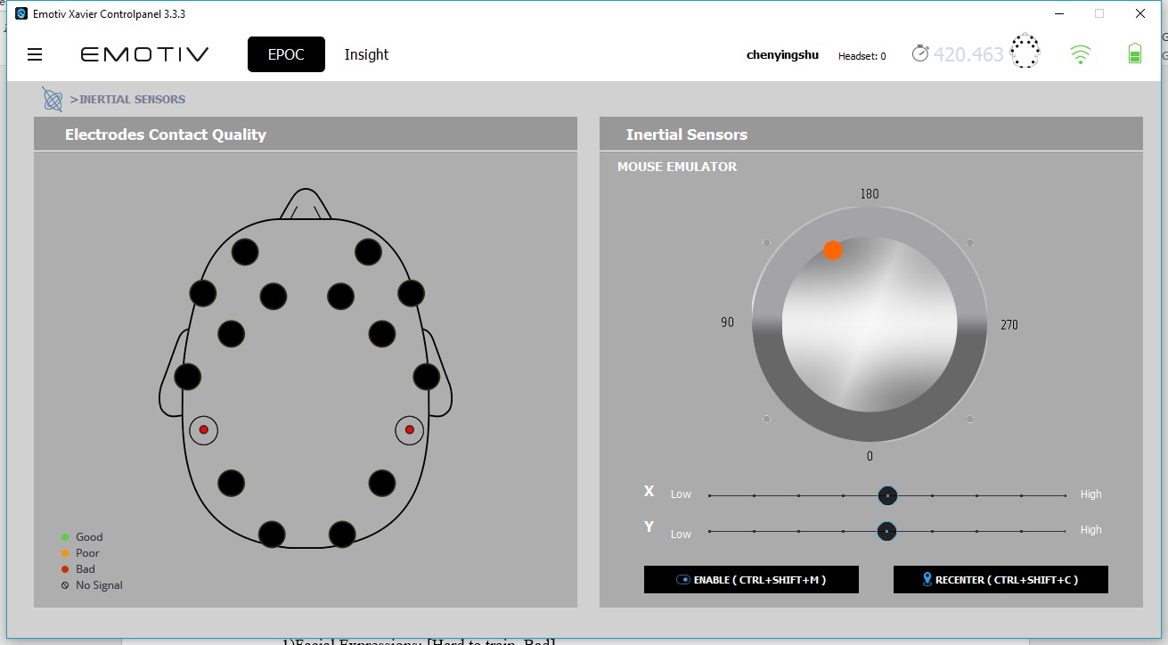The image size is (1168, 645).
Task: Click the bottom-right occipital electrode
Action: pyautogui.click(x=342, y=535)
